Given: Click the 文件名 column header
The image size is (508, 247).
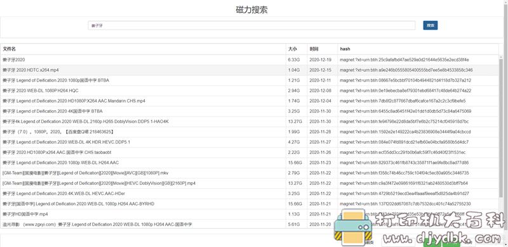Looking at the screenshot, I should pos(9,49).
